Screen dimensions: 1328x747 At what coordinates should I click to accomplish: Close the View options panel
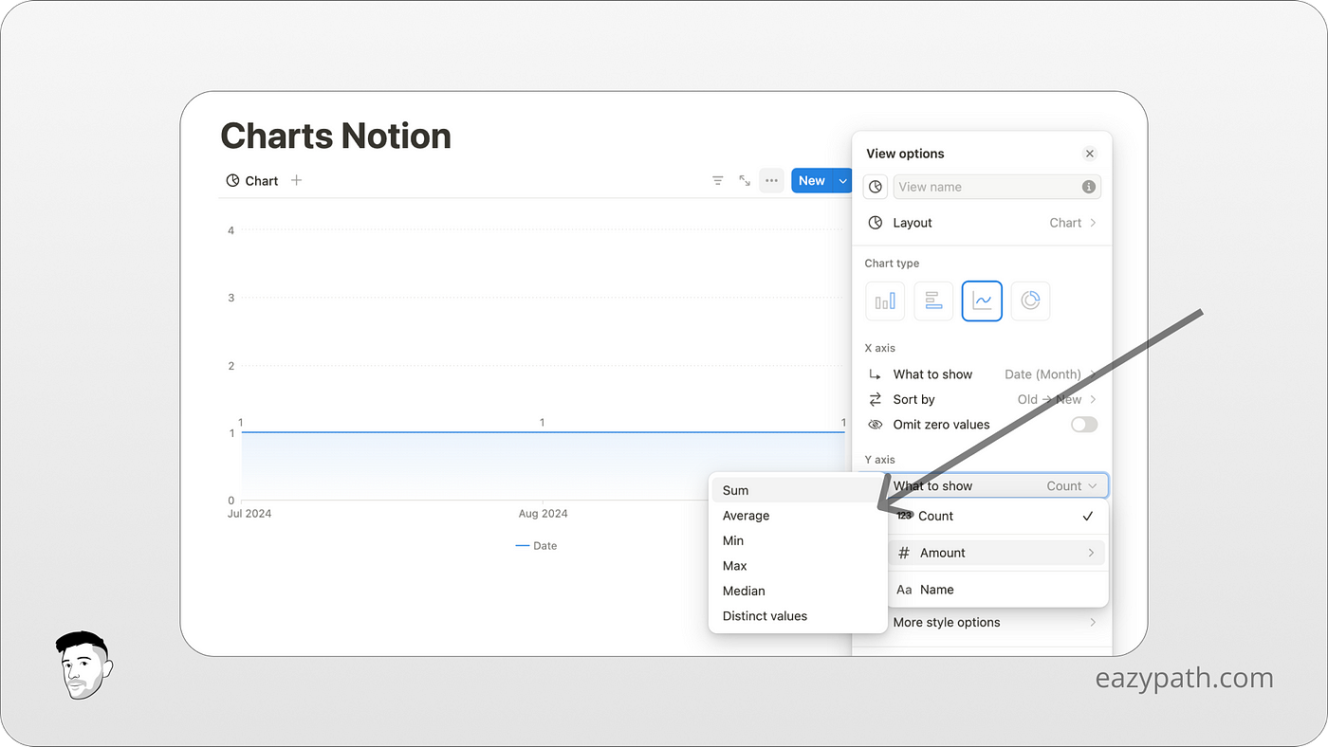pos(1090,154)
